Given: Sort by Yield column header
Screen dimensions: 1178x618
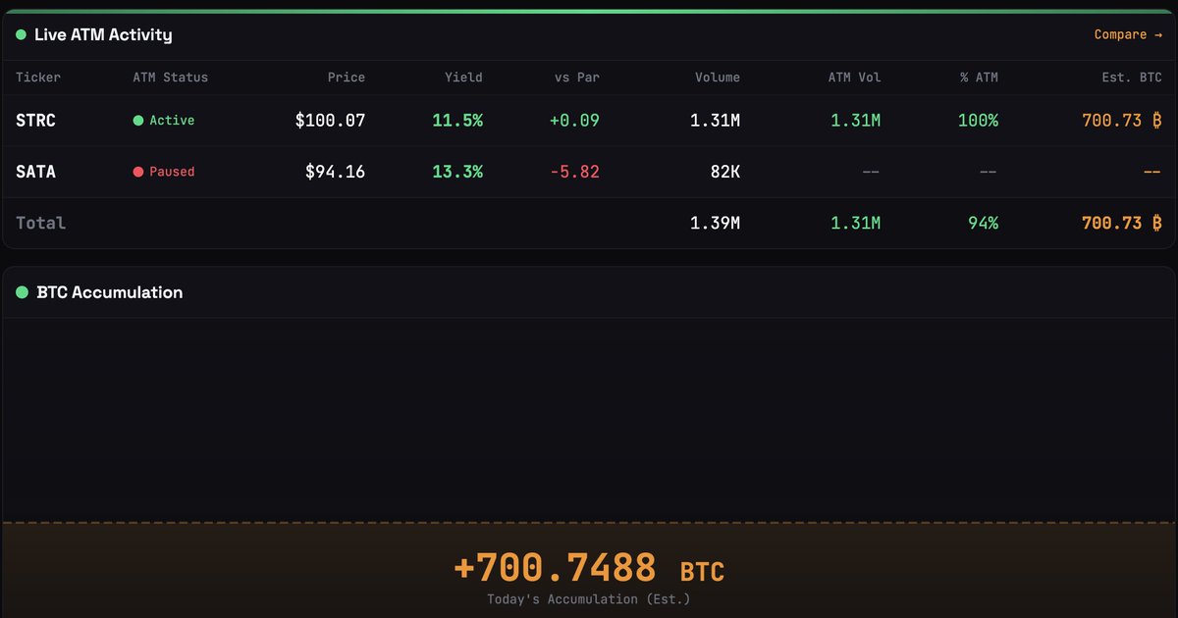Looking at the screenshot, I should (x=465, y=77).
